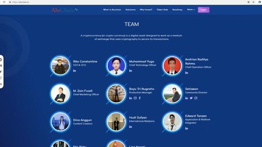
Task: Click Edward Tansen's profile photo
Action: 172,122
